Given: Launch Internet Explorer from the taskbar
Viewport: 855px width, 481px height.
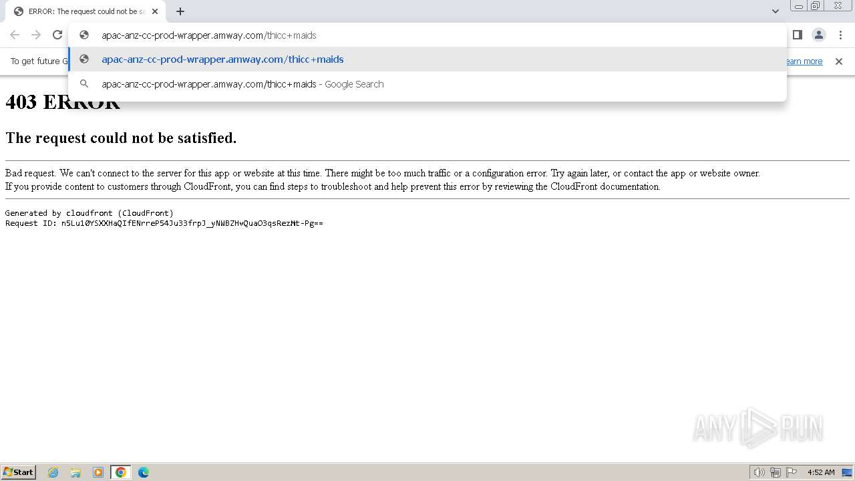Looking at the screenshot, I should tap(53, 472).
